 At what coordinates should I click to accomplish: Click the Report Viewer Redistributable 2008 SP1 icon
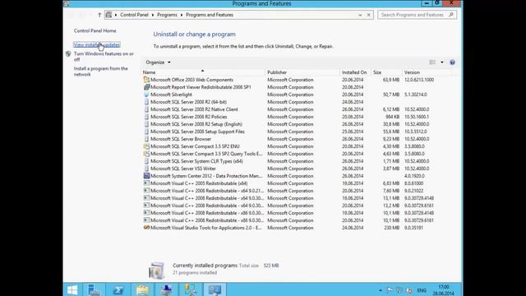(x=146, y=87)
